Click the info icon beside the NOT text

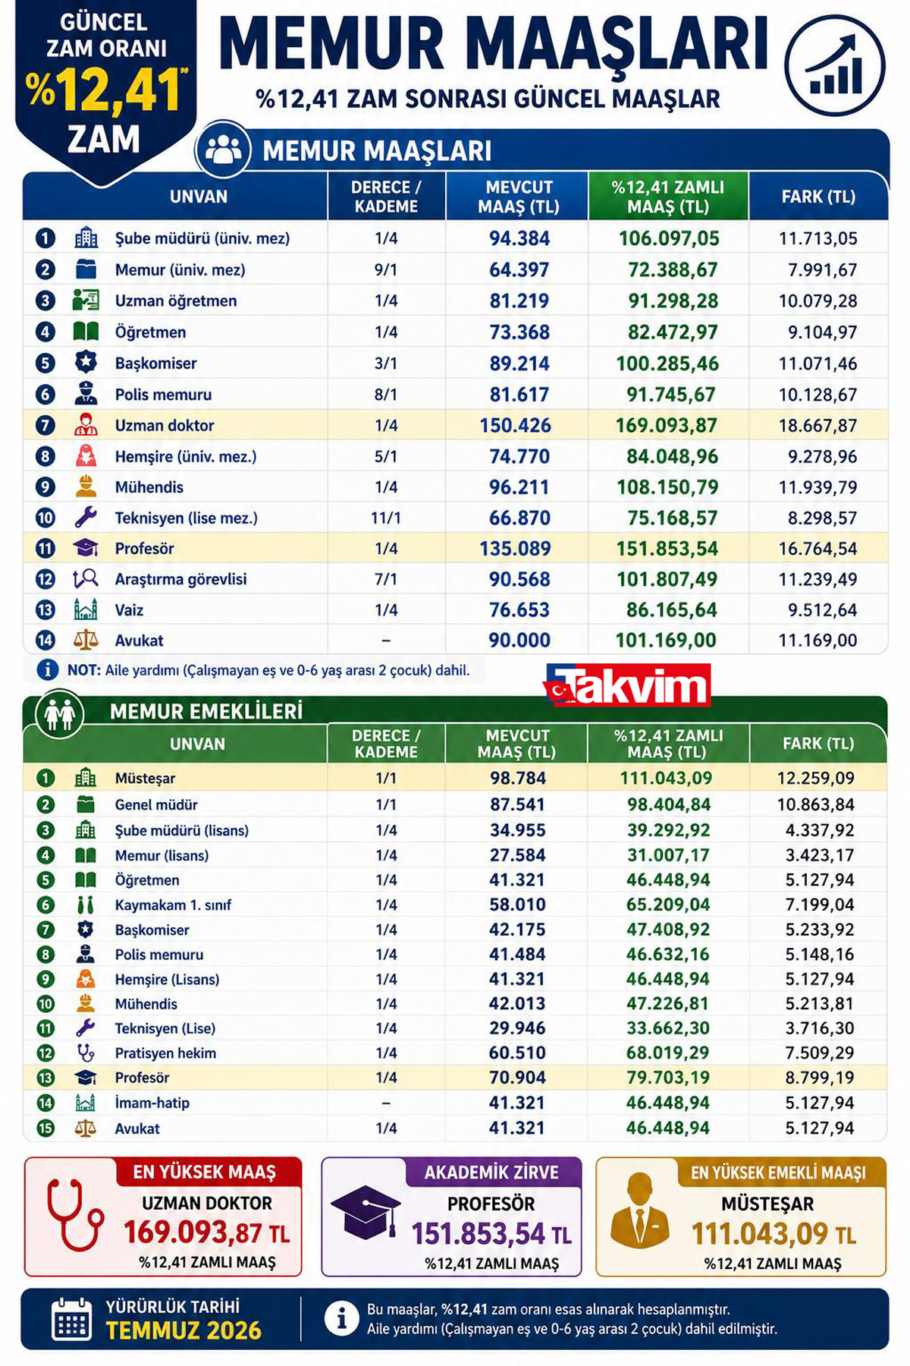(x=48, y=670)
